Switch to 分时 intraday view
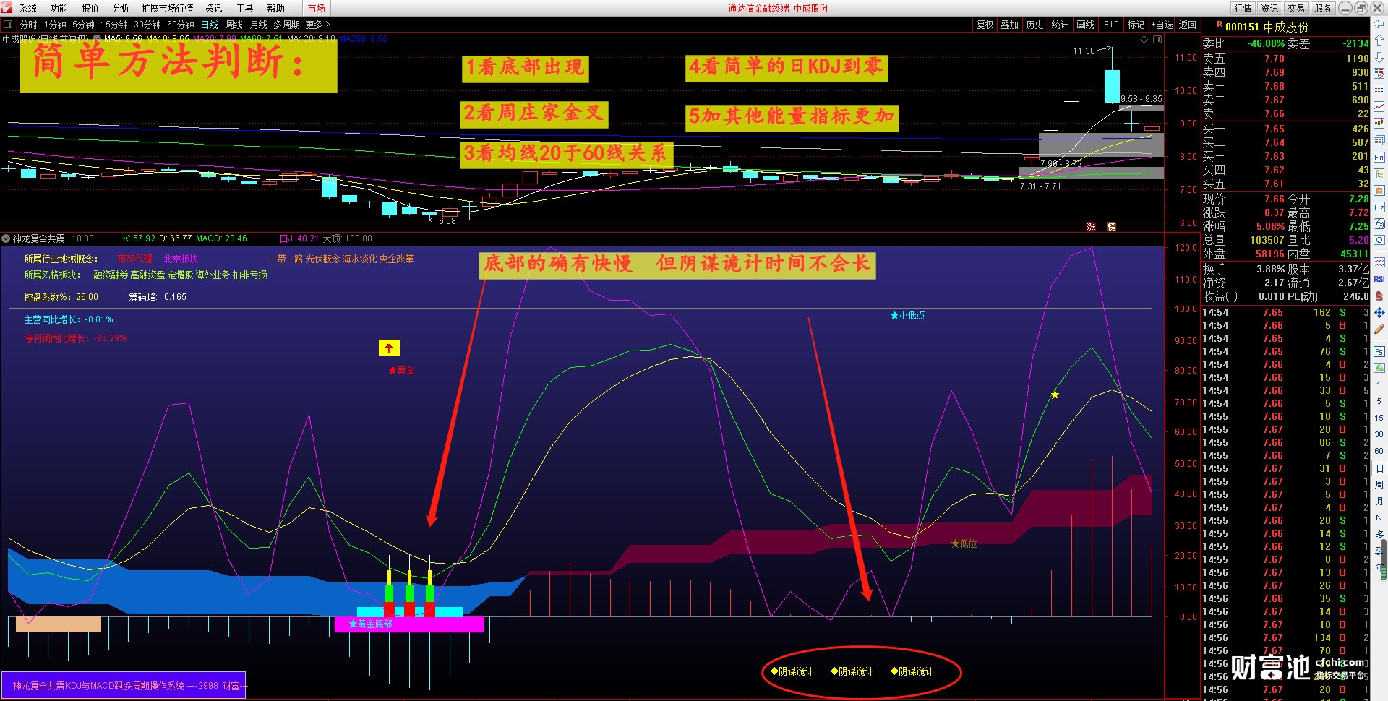The height and width of the screenshot is (701, 1388). pyautogui.click(x=28, y=25)
